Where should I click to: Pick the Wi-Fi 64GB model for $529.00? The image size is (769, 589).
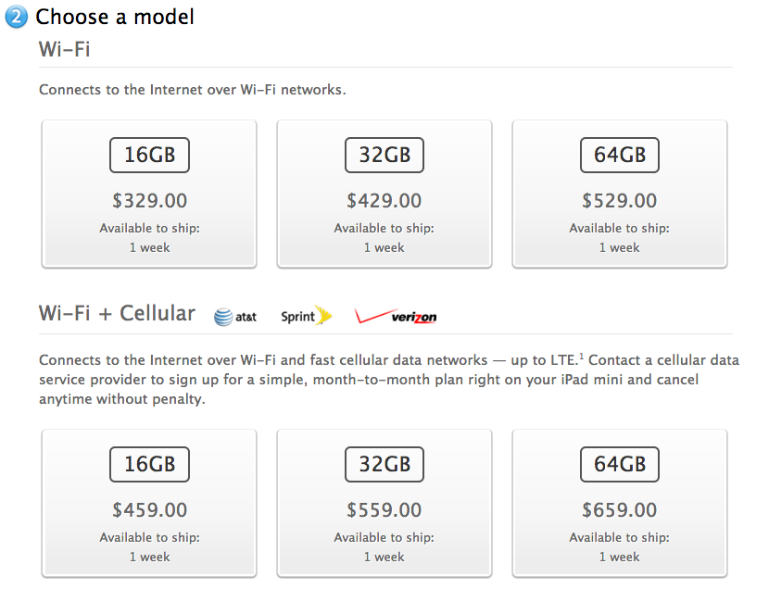click(620, 194)
